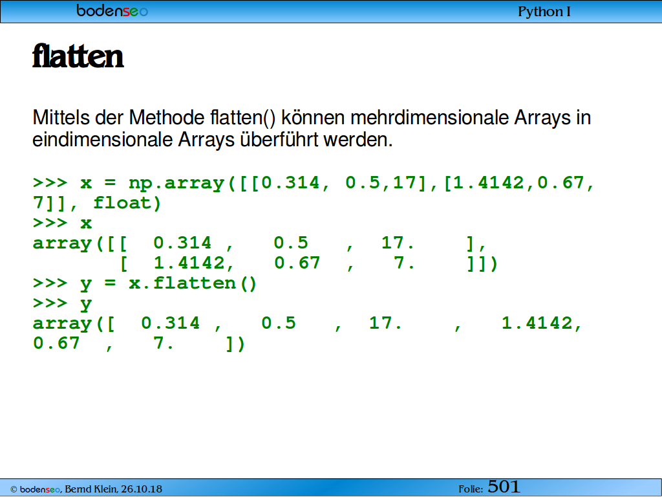Click the code line '>>> y = x.flatten()'
Screen dimensions: 662x497
[145, 283]
